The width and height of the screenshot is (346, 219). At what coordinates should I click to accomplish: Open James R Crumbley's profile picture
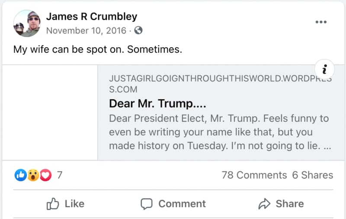tap(27, 24)
